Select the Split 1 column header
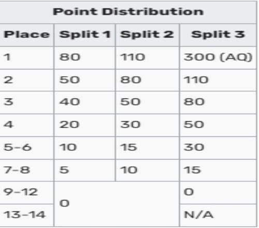 coord(85,34)
